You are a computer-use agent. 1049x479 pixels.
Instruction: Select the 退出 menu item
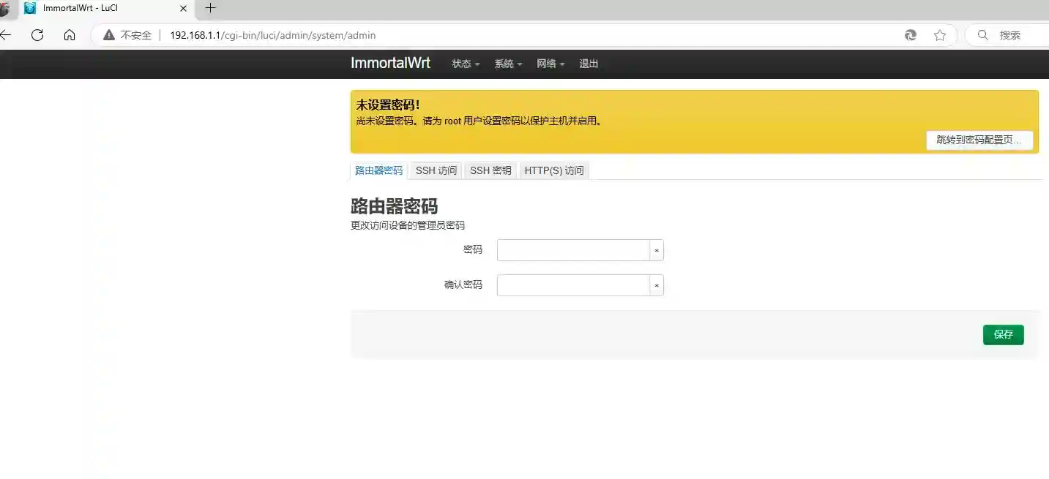(589, 64)
